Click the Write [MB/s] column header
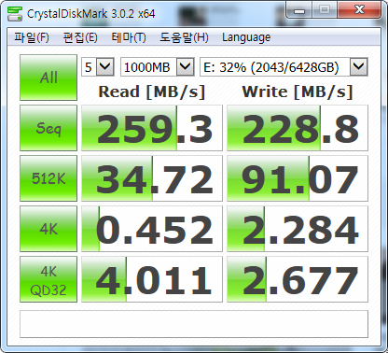This screenshot has width=388, height=353. point(298,92)
